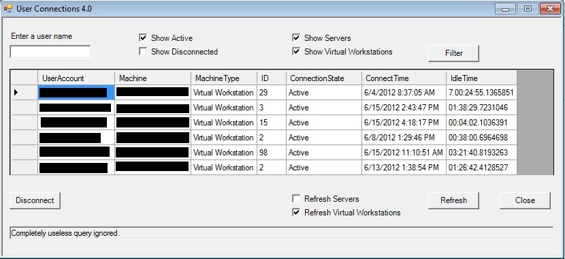The height and width of the screenshot is (259, 565).
Task: Click connect time 6/15/2012 11:10:51 AM
Action: coord(404,153)
